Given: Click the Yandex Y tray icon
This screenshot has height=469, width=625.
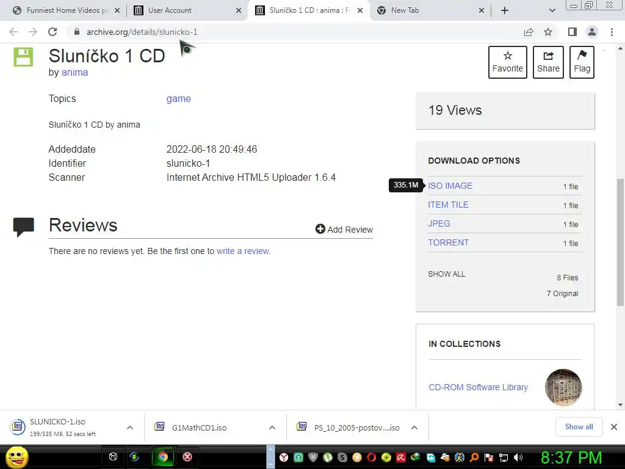Looking at the screenshot, I should pyautogui.click(x=283, y=457).
